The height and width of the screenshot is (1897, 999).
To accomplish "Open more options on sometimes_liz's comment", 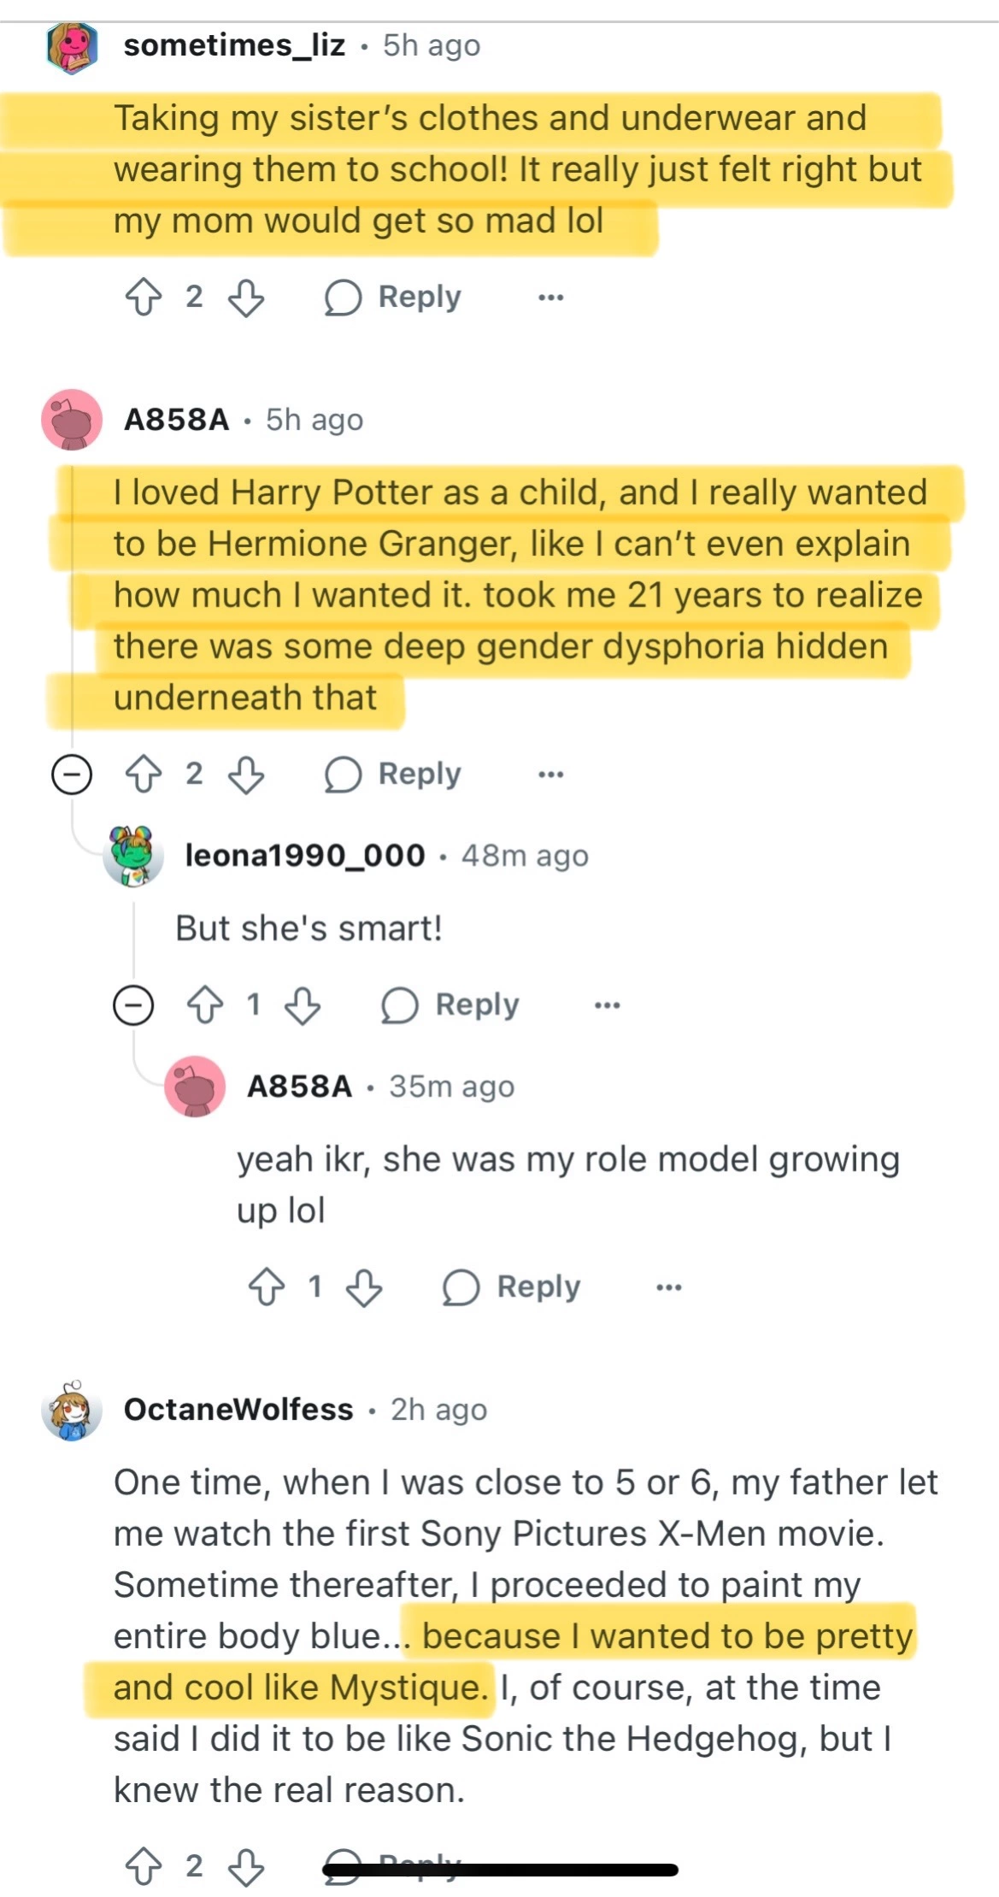I will 551,298.
